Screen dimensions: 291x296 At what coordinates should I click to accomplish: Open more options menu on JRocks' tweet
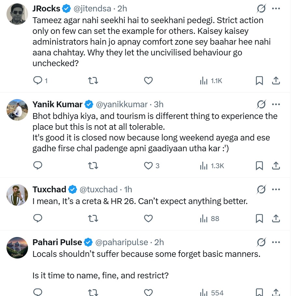276,9
